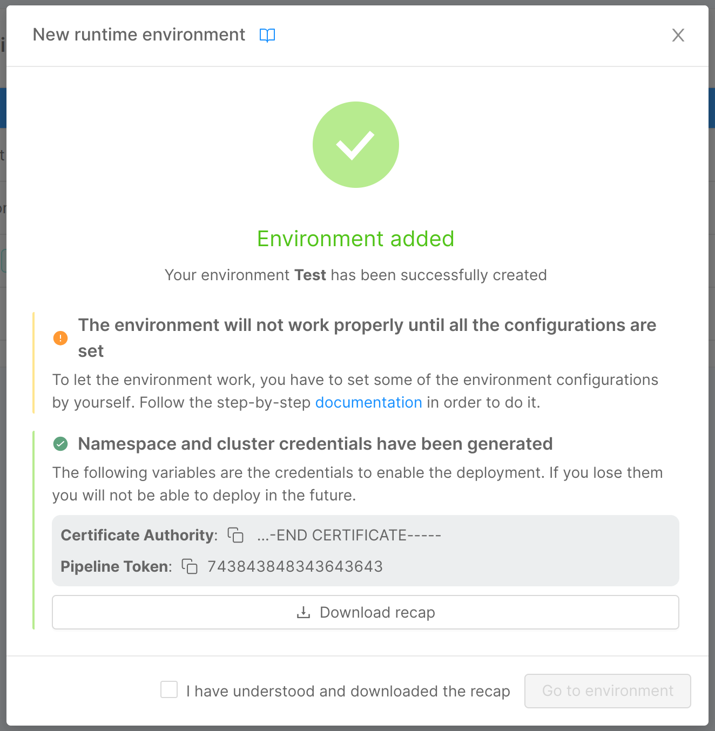Click the orange warning icon
Image resolution: width=715 pixels, height=731 pixels.
tap(60, 338)
